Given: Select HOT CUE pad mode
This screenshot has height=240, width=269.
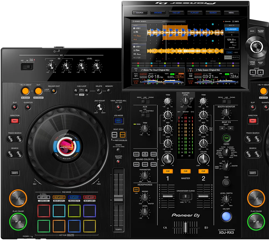Looking at the screenshot, I should pos(44,197).
